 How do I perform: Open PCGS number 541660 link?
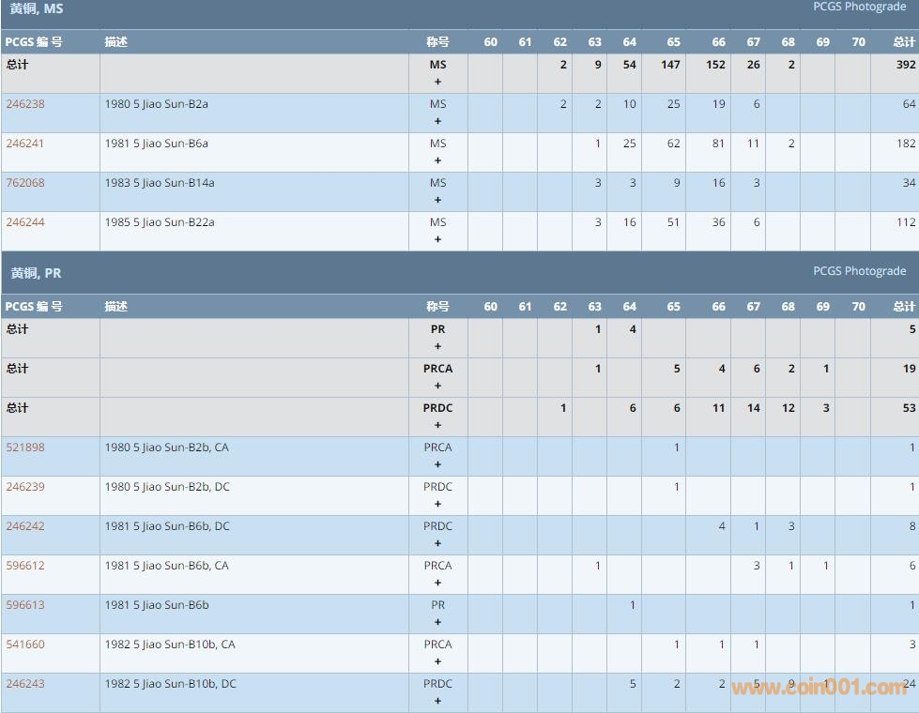point(25,645)
